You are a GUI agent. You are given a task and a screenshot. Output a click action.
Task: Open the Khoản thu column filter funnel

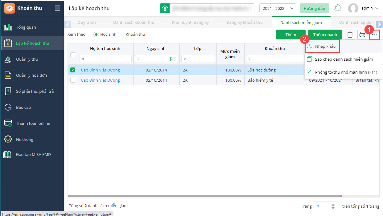[x=249, y=59]
